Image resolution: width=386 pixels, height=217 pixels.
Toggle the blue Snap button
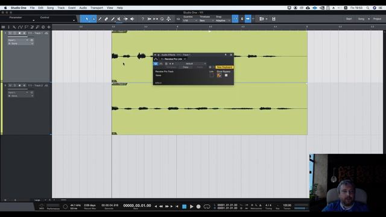[x=235, y=19]
